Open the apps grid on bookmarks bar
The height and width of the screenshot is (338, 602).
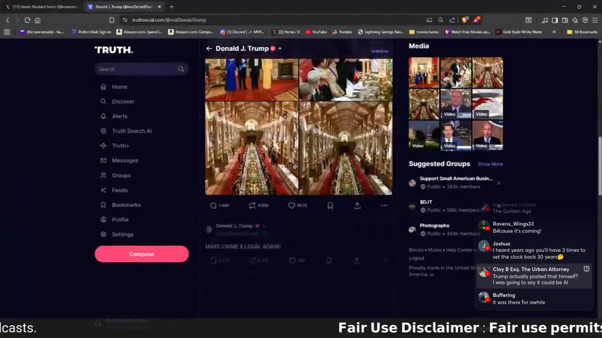7,32
